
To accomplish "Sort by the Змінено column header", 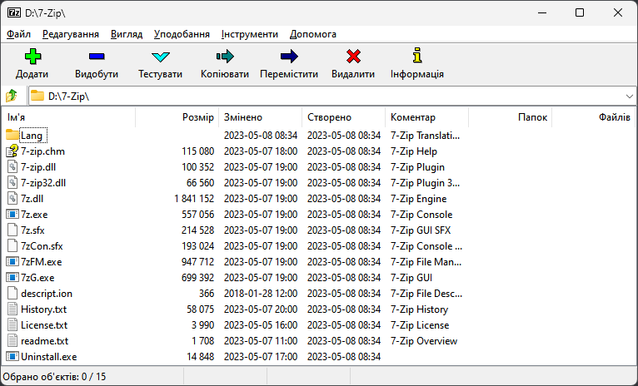I will 261,117.
